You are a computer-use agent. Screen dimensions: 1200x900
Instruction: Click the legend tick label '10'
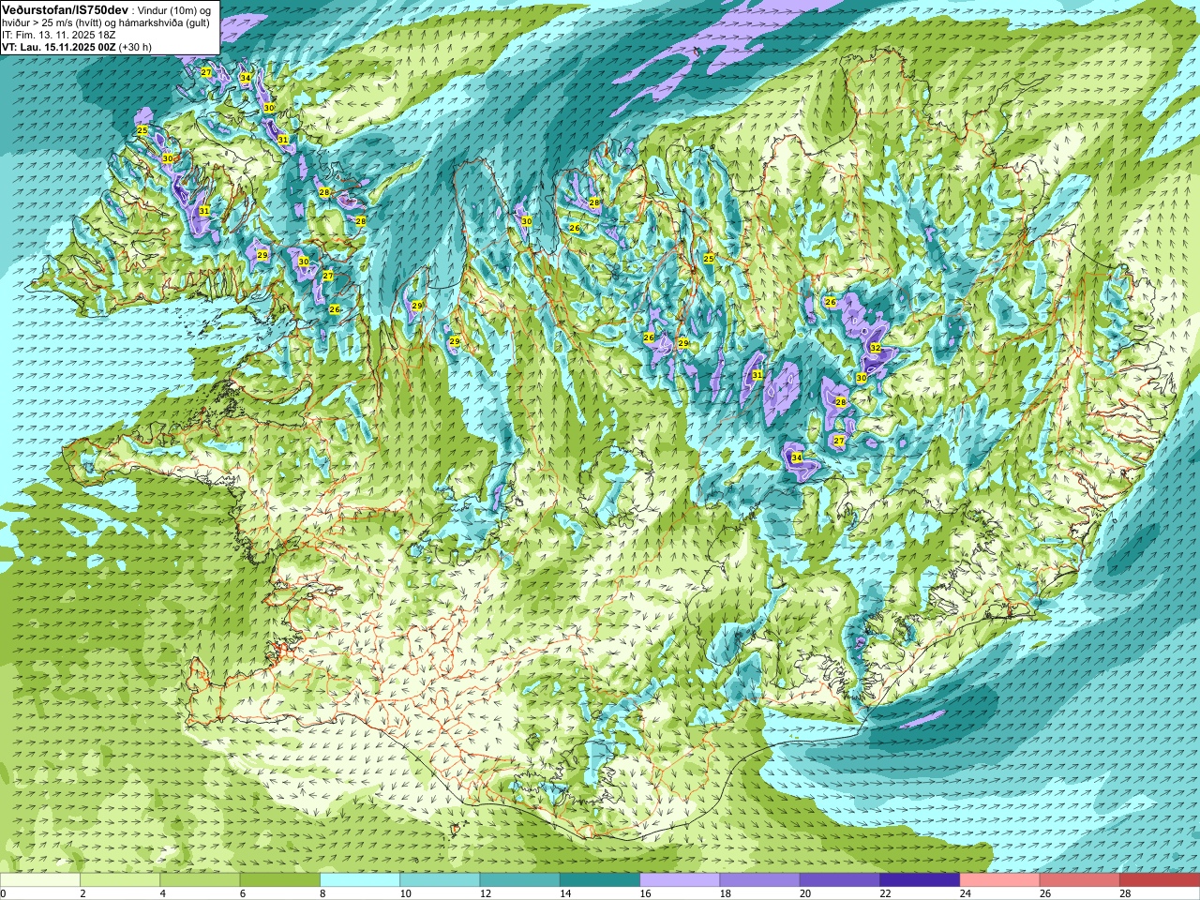[406, 893]
